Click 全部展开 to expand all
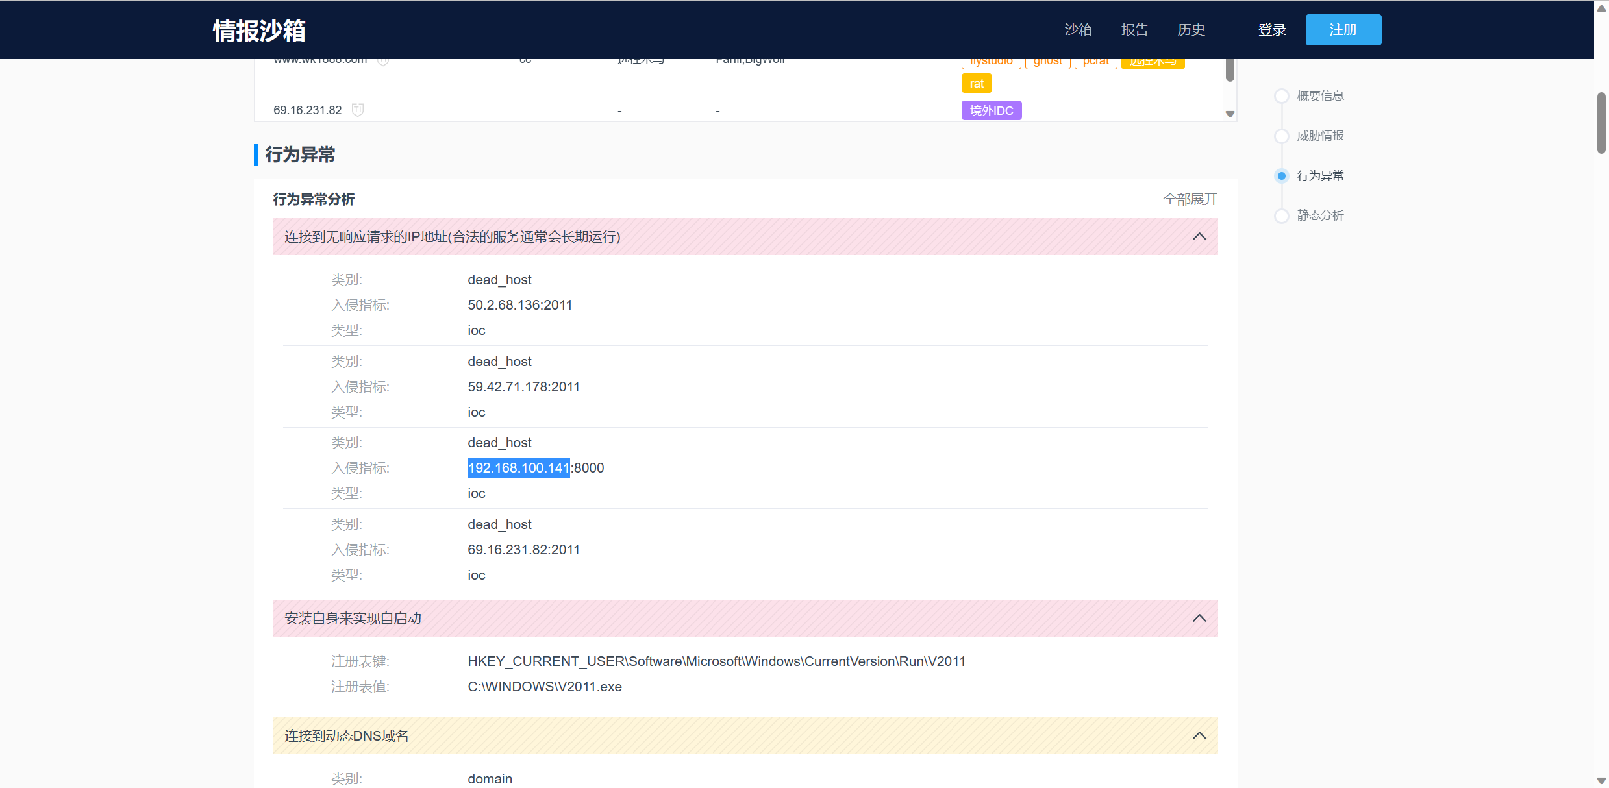This screenshot has width=1609, height=788. [1190, 199]
